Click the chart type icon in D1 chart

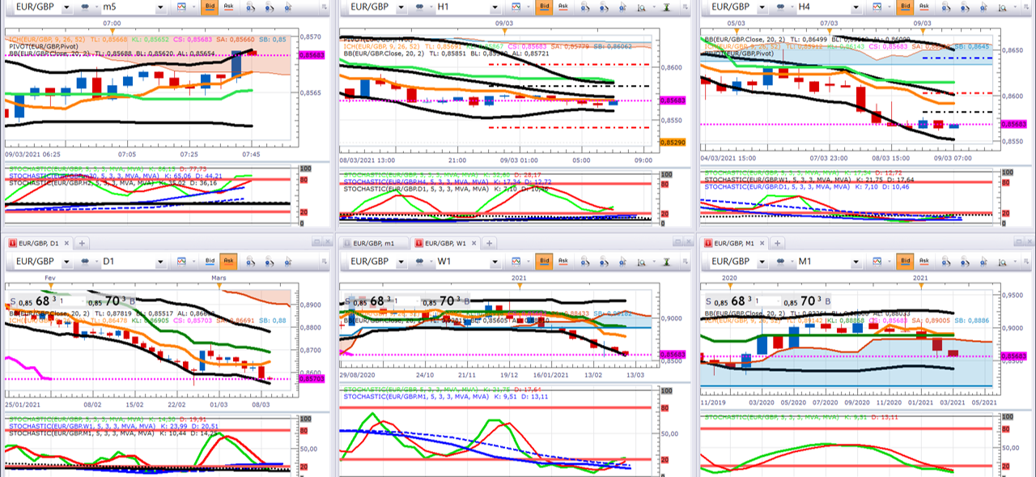181,261
